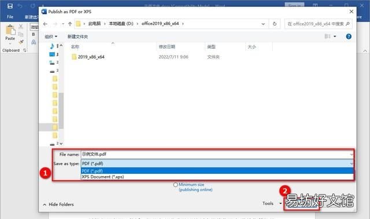Click the view layout icon
The image size is (370, 219).
tap(328, 36)
